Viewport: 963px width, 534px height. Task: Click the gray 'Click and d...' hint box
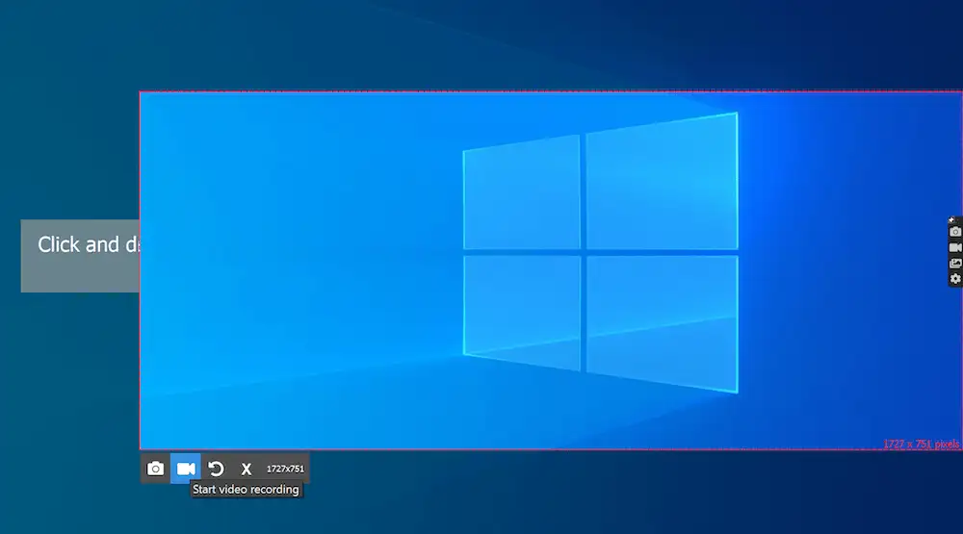[80, 256]
